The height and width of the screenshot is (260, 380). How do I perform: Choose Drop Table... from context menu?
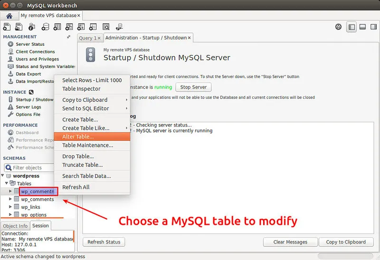pyautogui.click(x=92, y=156)
